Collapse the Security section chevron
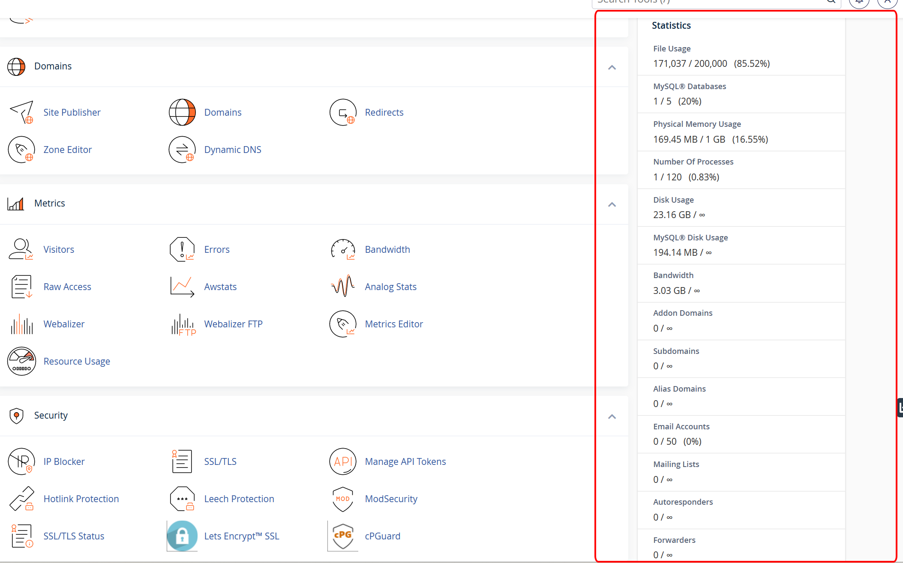Screen dimensions: 903x563 pyautogui.click(x=612, y=416)
